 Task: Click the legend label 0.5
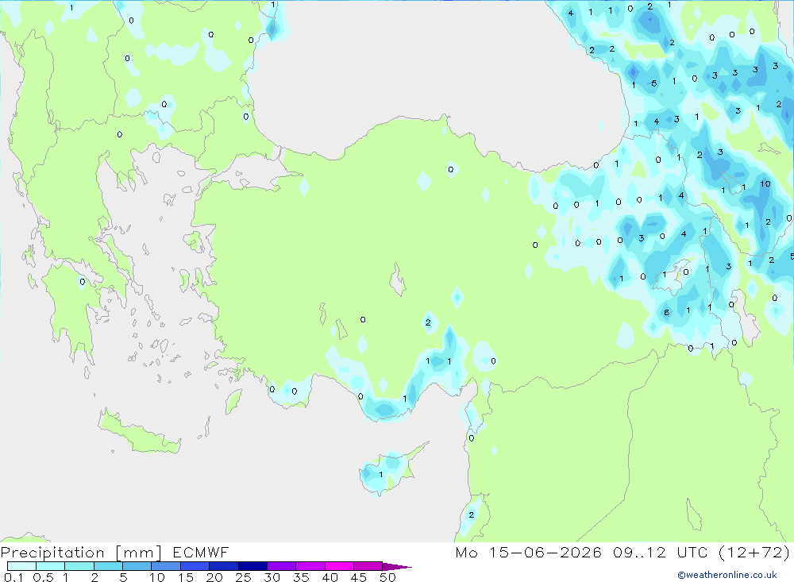43,577
